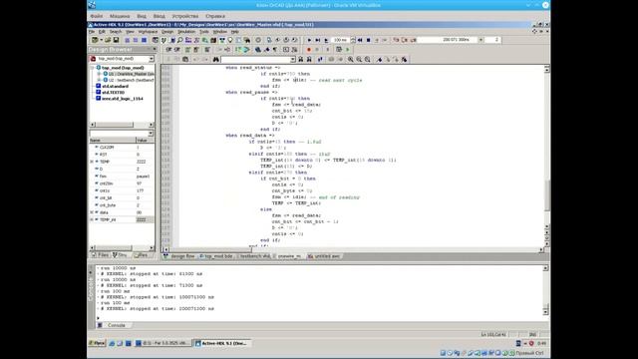Open the Window menu
The image size is (638, 359).
[220, 31]
